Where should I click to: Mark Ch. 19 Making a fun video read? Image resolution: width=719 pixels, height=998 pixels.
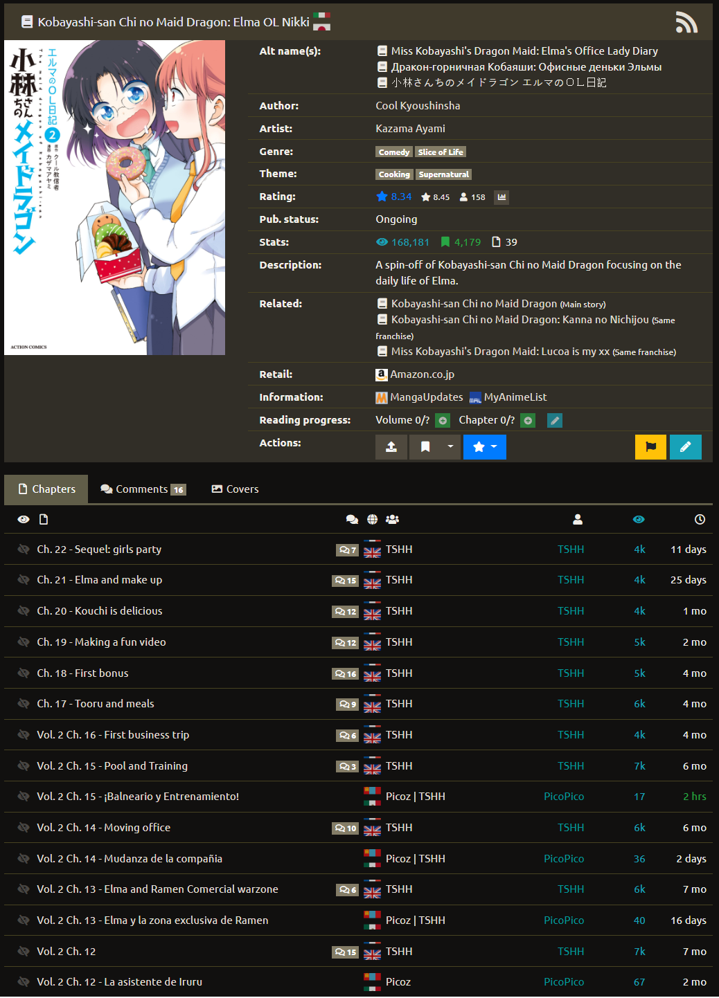24,642
